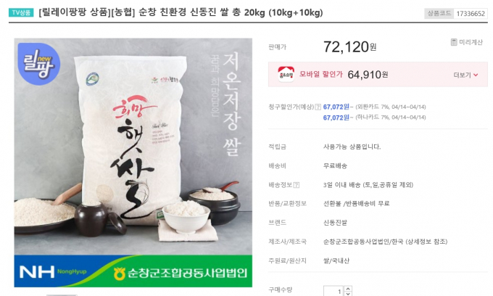Select the 상품코드 17336652 number

point(471,14)
